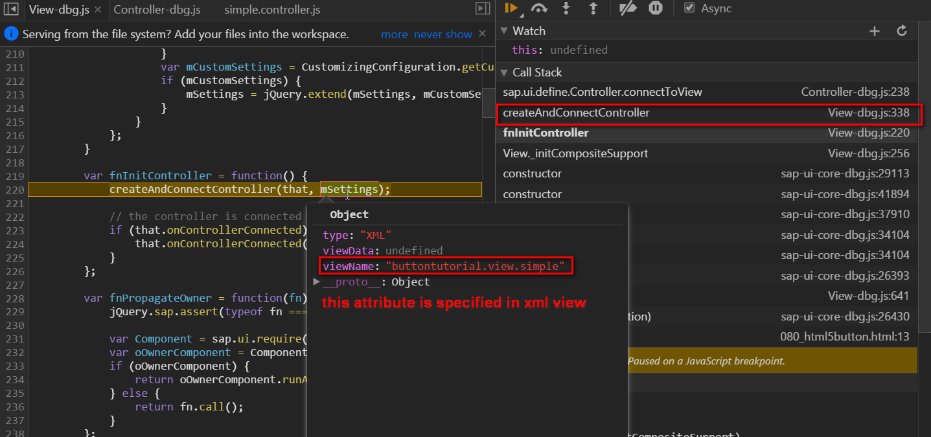Screen dimensions: 931x437
Task: Select frame at View-dbg.js:641
Action: click(869, 296)
